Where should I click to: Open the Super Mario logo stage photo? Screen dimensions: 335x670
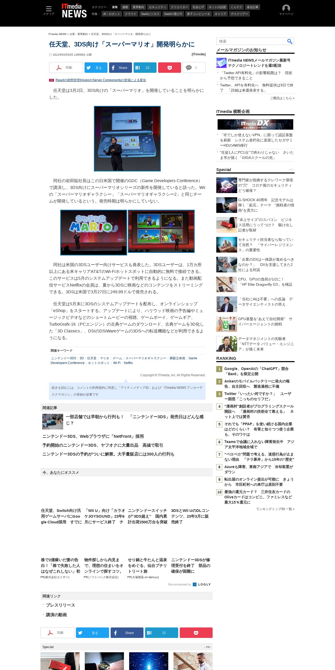click(x=94, y=232)
